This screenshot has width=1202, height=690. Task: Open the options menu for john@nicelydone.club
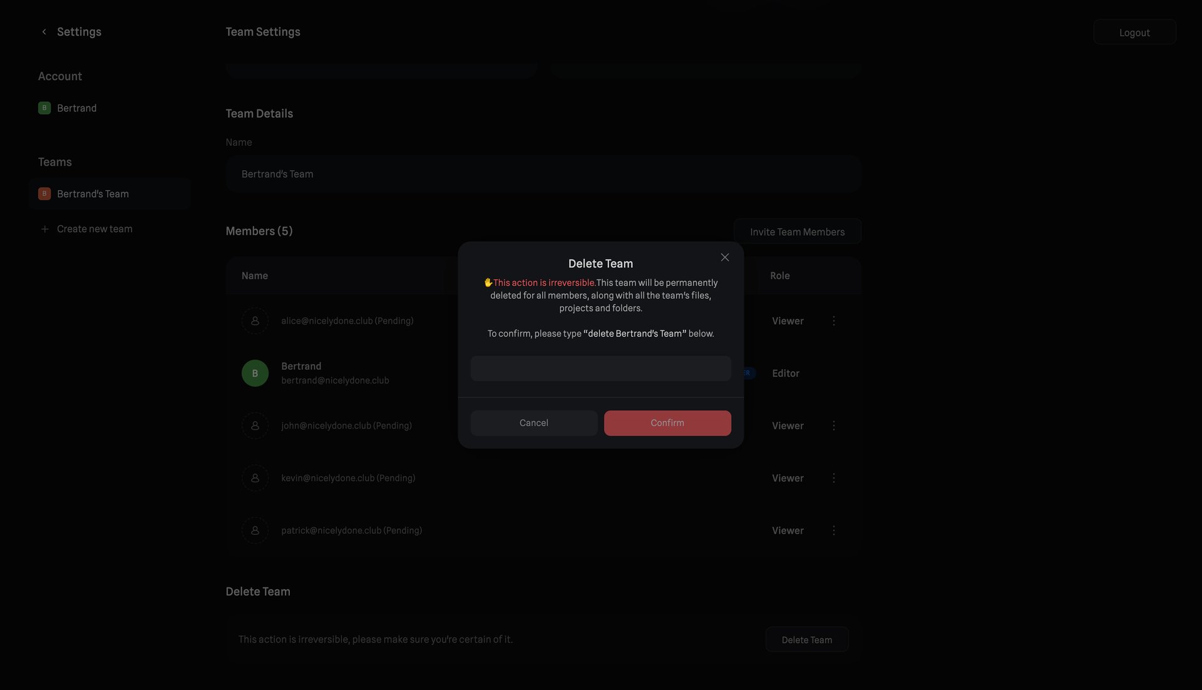tap(833, 425)
